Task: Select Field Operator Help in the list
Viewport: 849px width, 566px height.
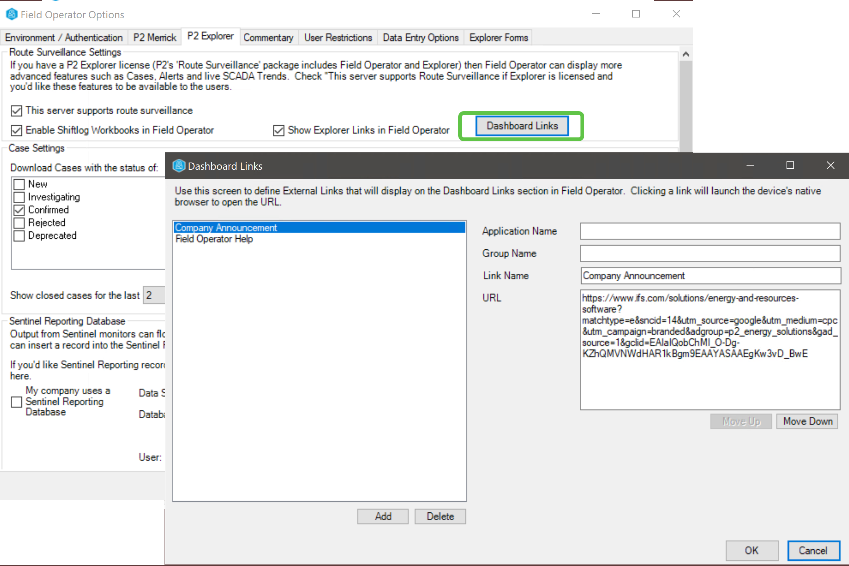Action: (214, 239)
